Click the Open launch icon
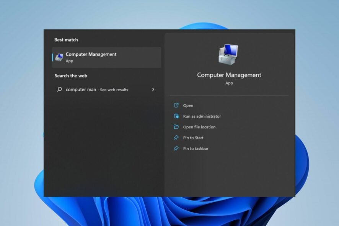Viewport: 339px width, 226px height. click(175, 105)
